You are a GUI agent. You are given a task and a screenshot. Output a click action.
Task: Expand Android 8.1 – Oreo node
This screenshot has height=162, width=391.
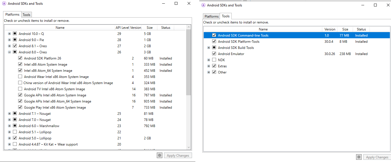pos(10,46)
